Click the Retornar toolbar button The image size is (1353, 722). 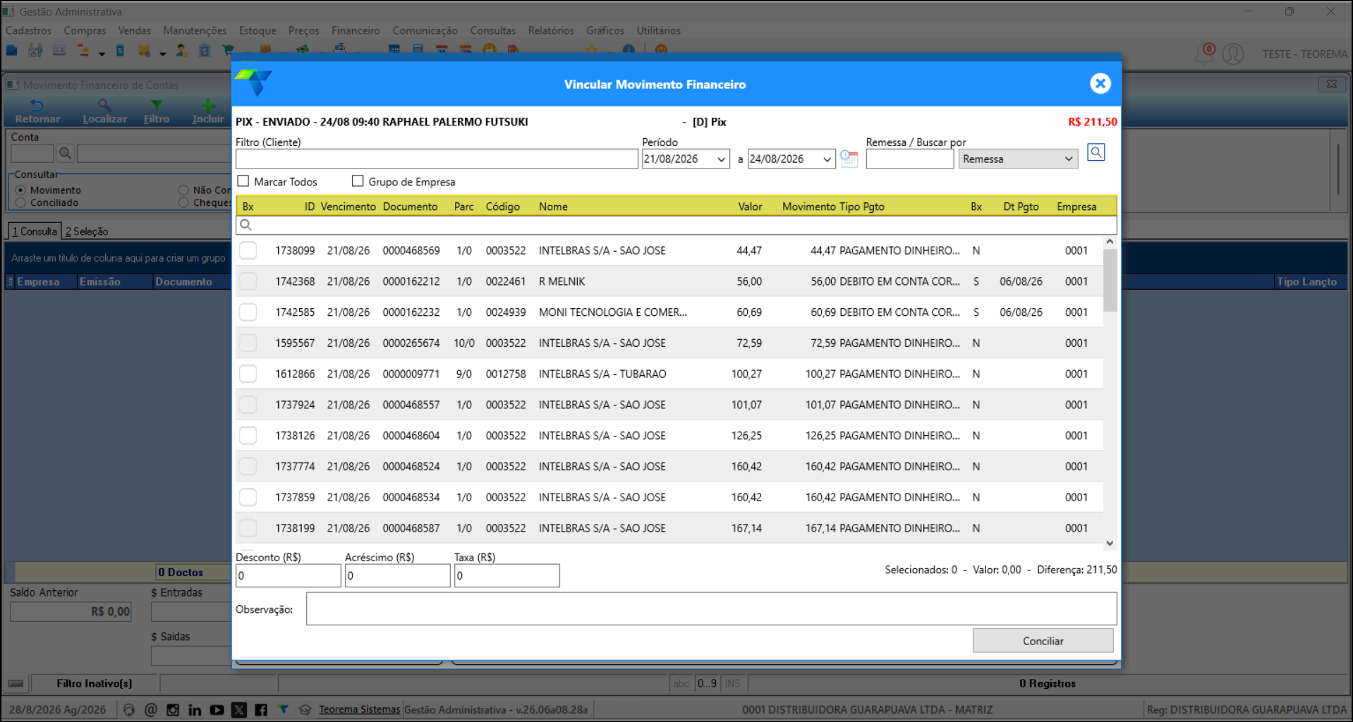[x=37, y=111]
